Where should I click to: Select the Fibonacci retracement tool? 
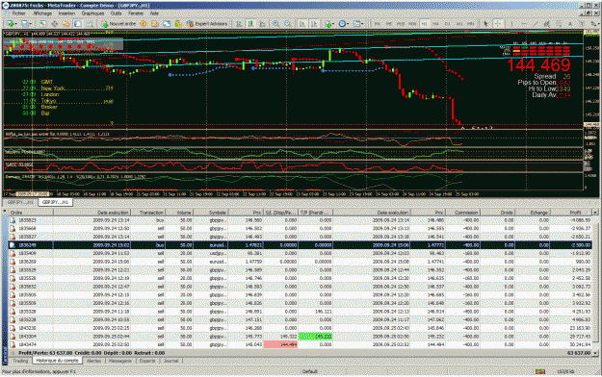559,24
